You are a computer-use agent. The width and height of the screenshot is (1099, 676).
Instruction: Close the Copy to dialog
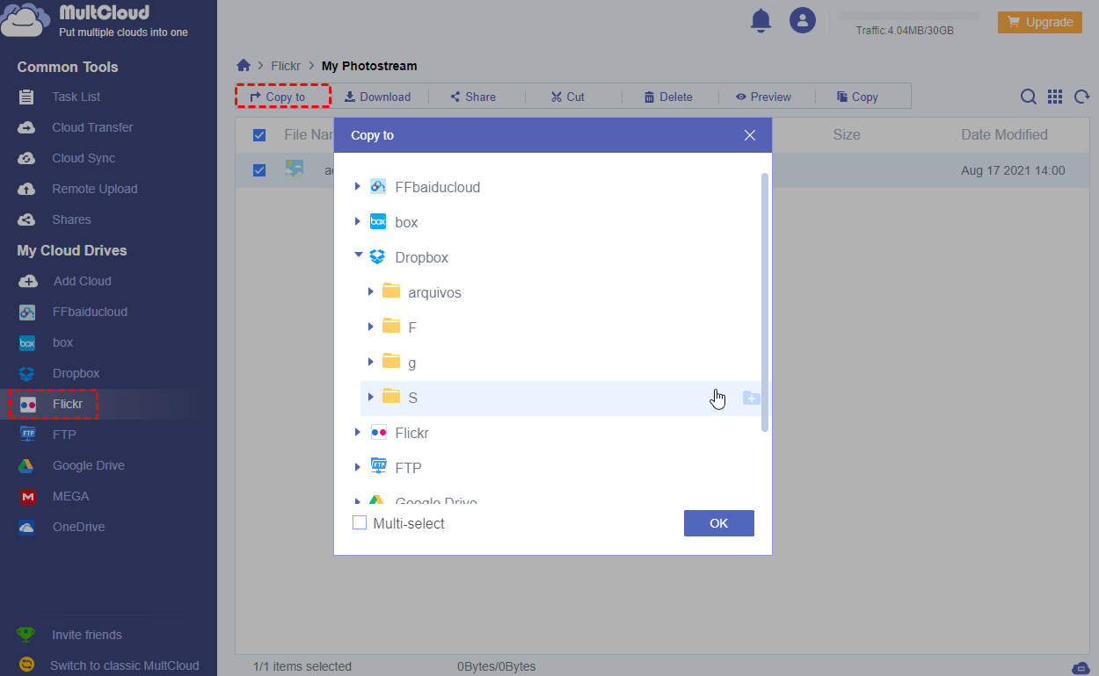click(750, 135)
